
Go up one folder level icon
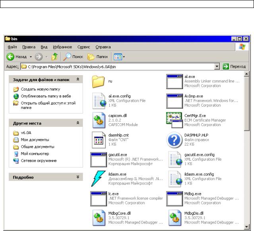pyautogui.click(x=54, y=57)
